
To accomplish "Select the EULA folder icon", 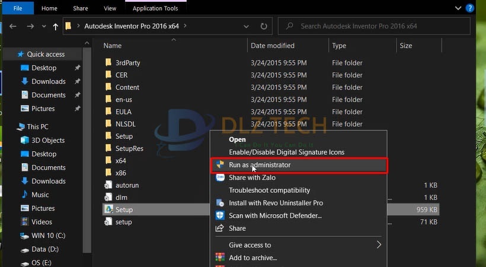I will pyautogui.click(x=108, y=112).
